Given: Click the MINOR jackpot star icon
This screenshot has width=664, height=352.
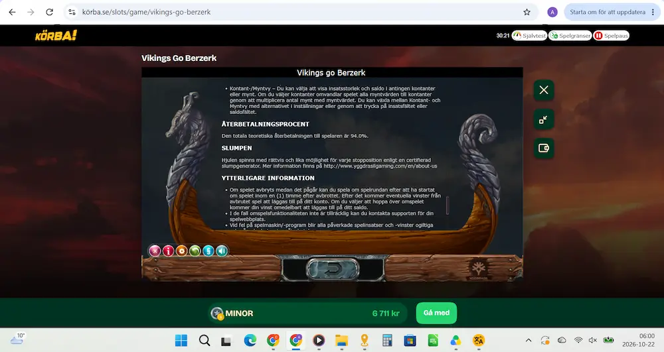Looking at the screenshot, I should pos(217,314).
